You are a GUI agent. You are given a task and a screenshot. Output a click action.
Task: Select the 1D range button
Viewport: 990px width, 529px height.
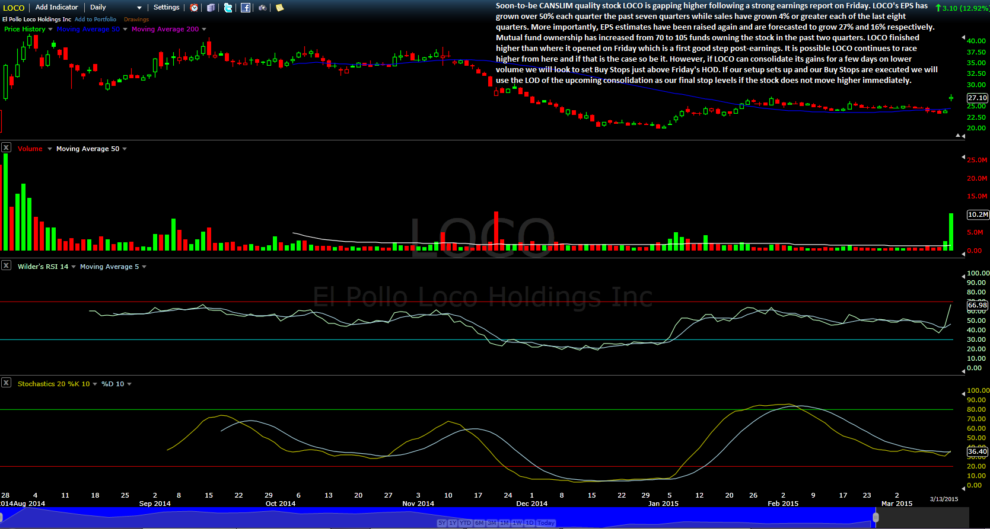click(530, 522)
